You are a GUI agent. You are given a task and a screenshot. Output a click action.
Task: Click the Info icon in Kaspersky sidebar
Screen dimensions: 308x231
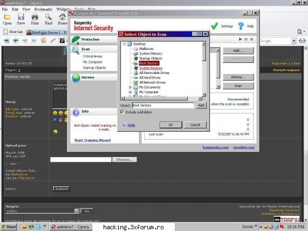point(76,112)
